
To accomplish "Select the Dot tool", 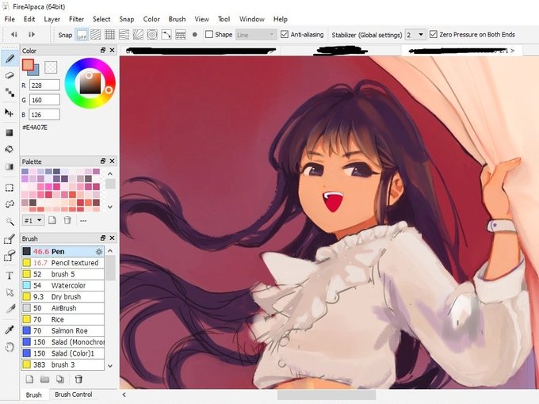I will pos(10,92).
